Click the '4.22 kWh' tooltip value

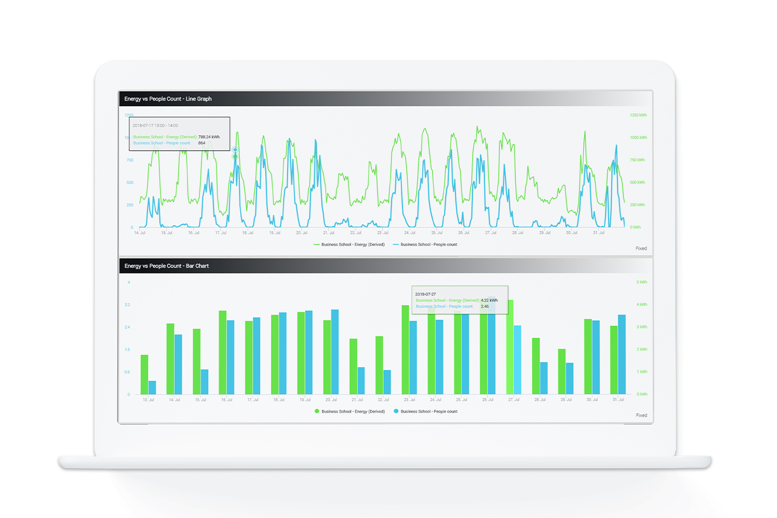(490, 300)
